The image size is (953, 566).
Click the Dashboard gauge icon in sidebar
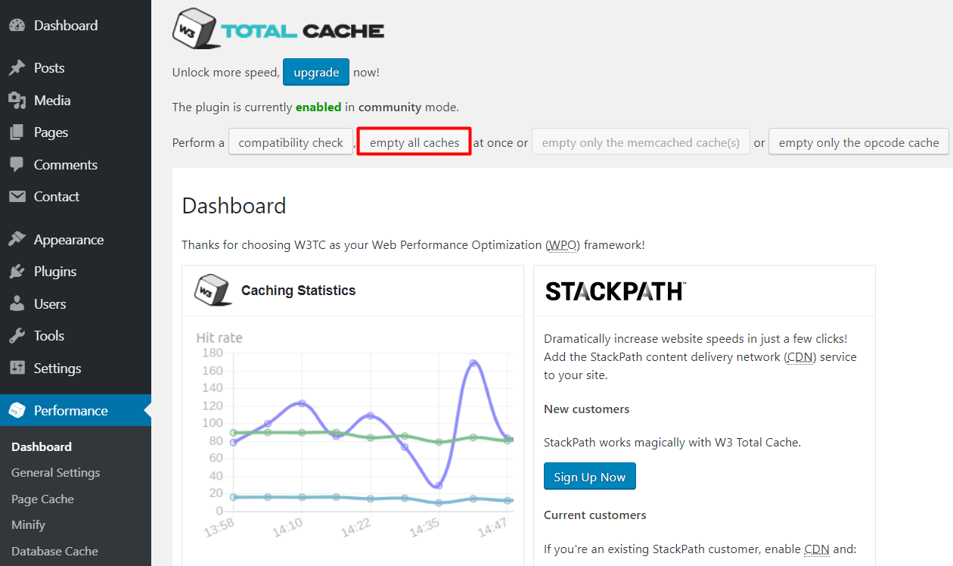17,25
